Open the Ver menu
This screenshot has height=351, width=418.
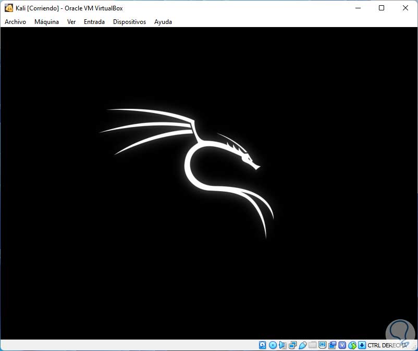pos(71,22)
